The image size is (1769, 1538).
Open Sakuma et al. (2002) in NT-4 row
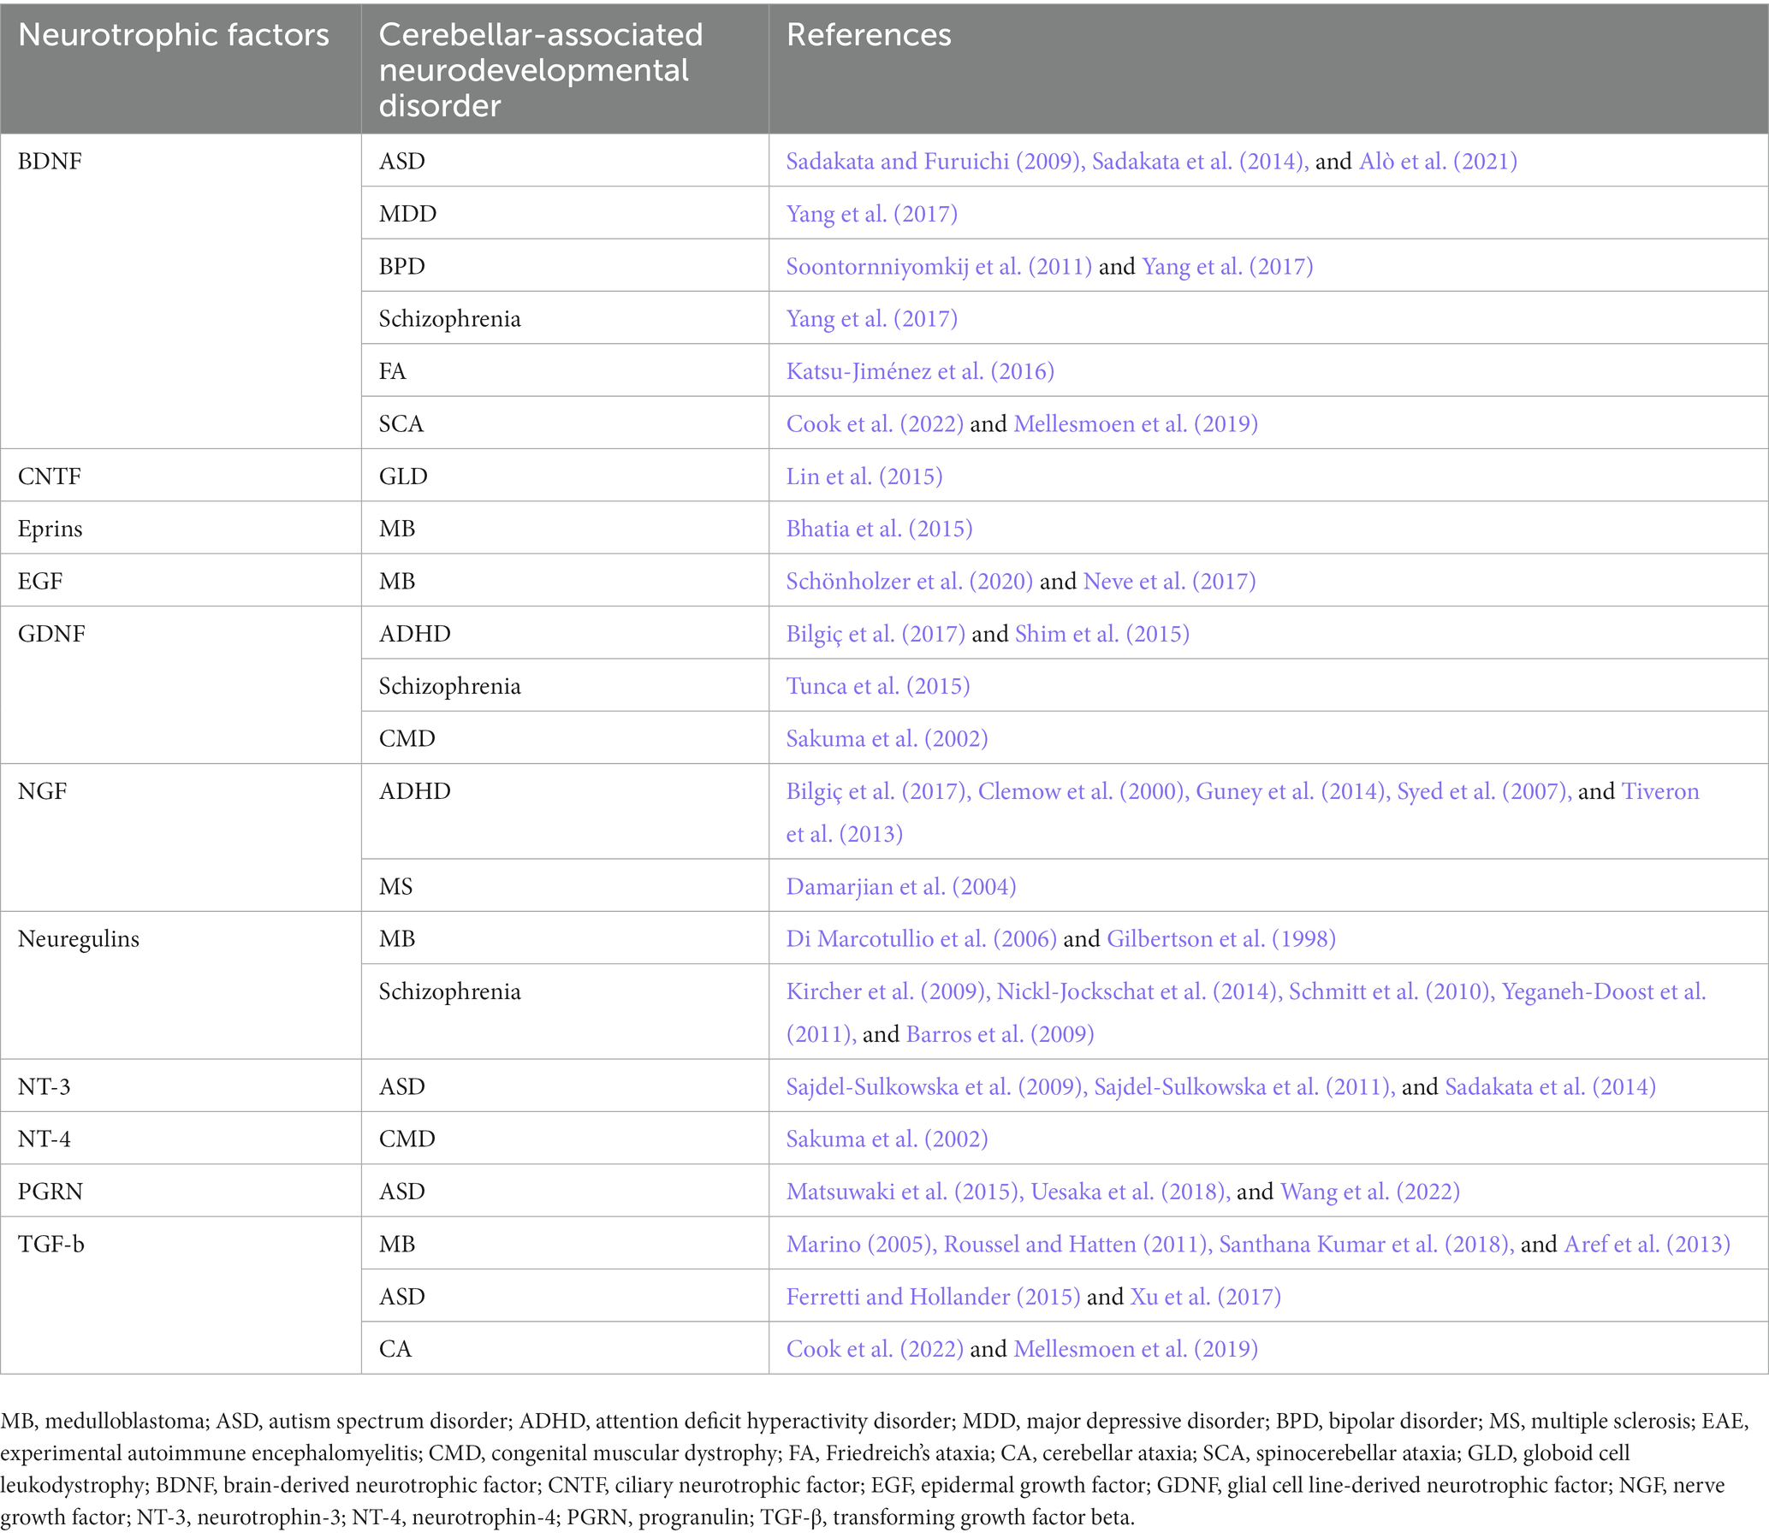(887, 1139)
